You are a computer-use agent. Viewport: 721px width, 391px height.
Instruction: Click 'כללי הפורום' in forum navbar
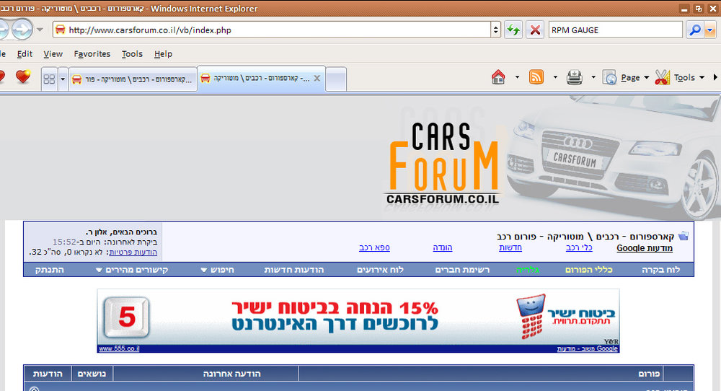point(588,270)
